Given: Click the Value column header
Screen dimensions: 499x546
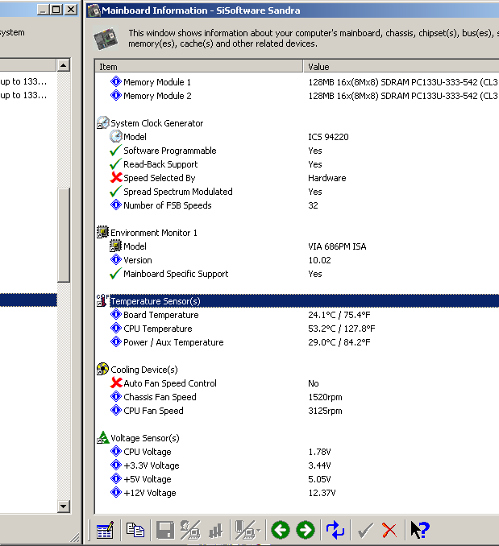Looking at the screenshot, I should tap(401, 67).
